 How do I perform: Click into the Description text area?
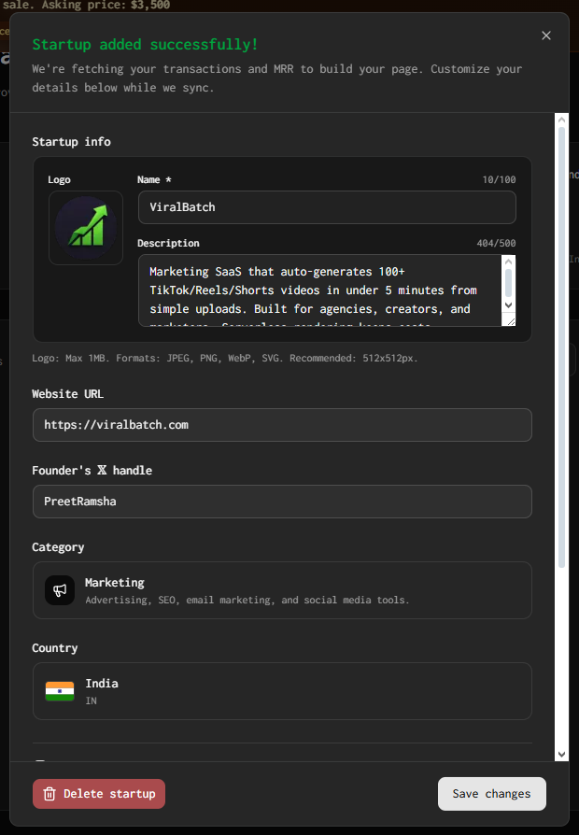(x=319, y=290)
